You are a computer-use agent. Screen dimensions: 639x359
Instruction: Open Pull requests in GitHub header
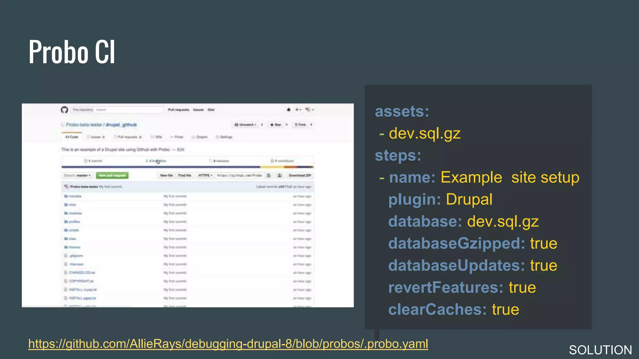click(178, 110)
